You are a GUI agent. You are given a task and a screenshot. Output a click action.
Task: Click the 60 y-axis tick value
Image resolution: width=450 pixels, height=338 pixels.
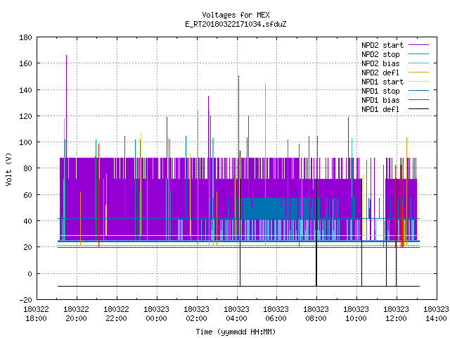pyautogui.click(x=27, y=195)
